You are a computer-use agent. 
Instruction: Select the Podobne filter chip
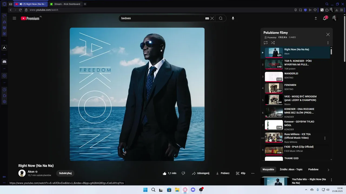(x=313, y=169)
